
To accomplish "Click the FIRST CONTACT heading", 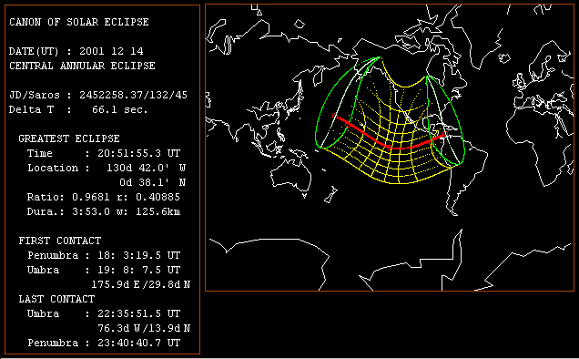I will [60, 241].
